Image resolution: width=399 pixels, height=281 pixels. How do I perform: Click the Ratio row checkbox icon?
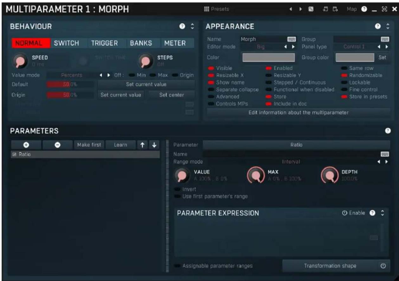tap(14, 154)
